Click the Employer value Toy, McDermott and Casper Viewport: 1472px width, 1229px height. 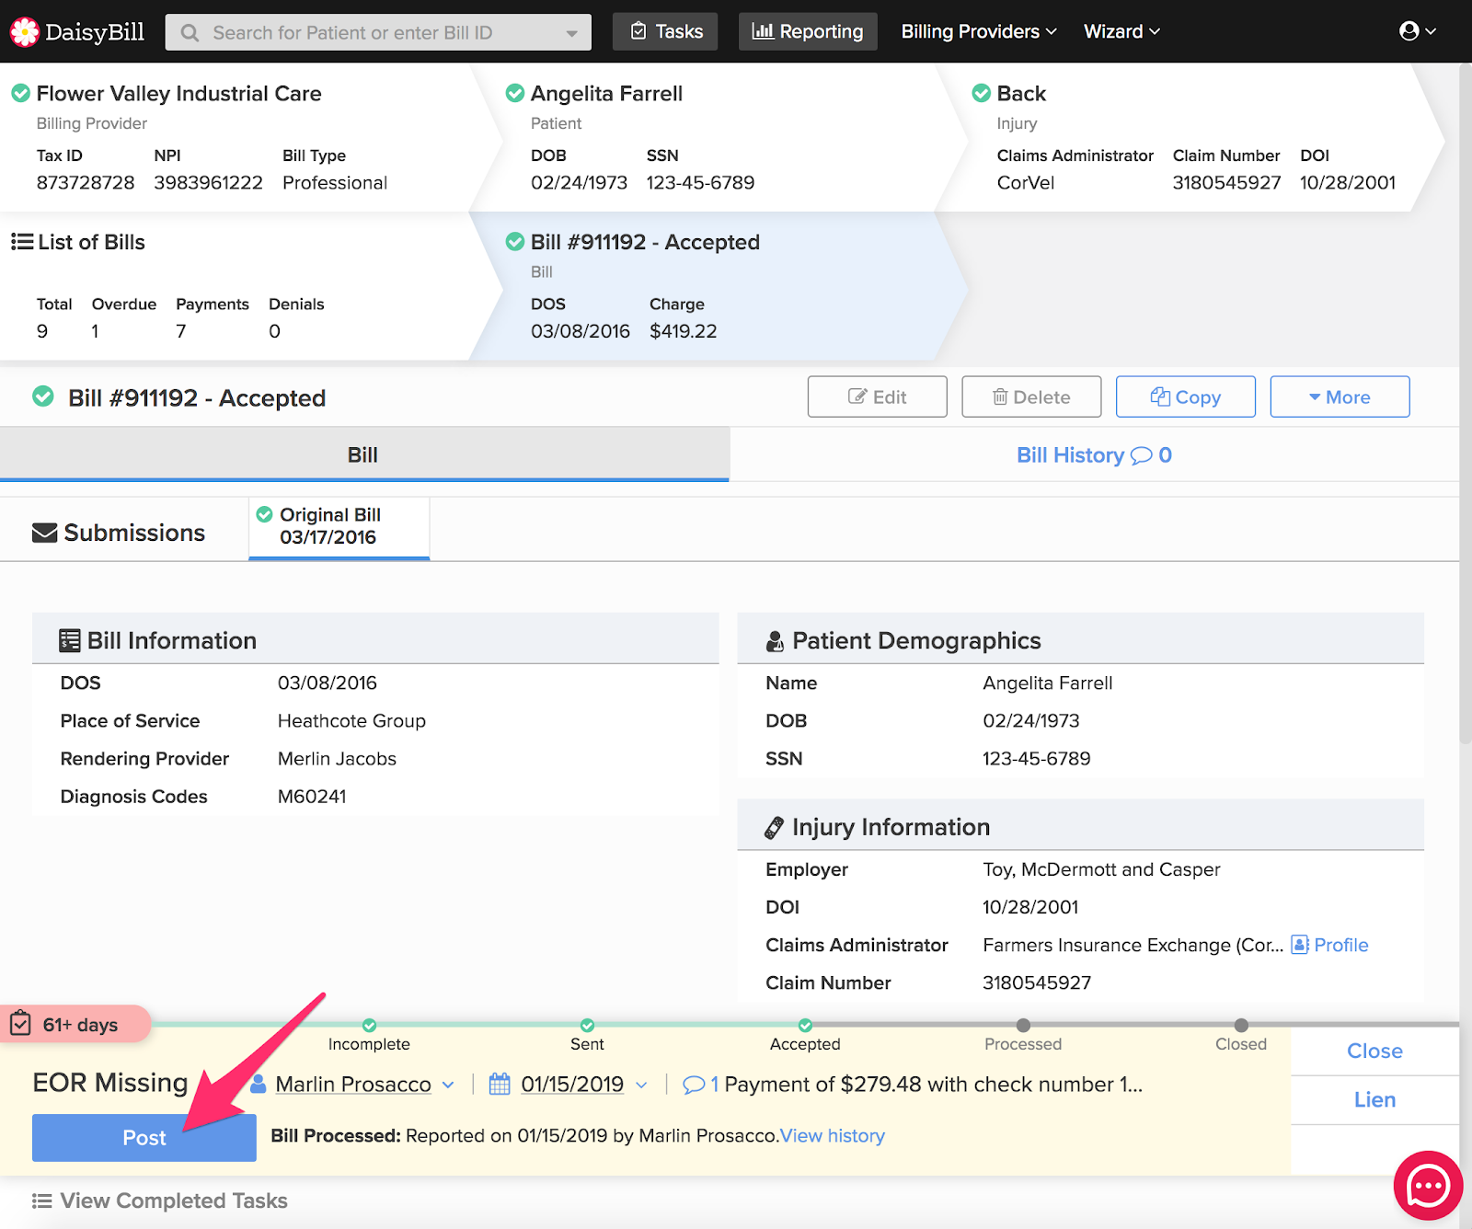tap(1101, 869)
